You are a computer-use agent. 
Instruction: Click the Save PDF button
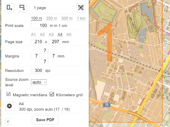45,120
